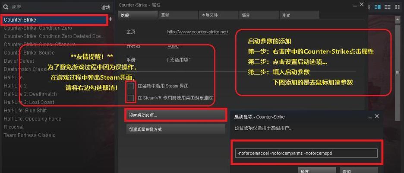Toggle Steam overlay in-game checkbox
This screenshot has height=173, width=404.
click(131, 86)
